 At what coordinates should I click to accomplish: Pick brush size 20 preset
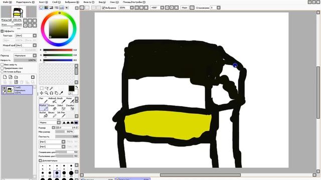tap(71, 174)
